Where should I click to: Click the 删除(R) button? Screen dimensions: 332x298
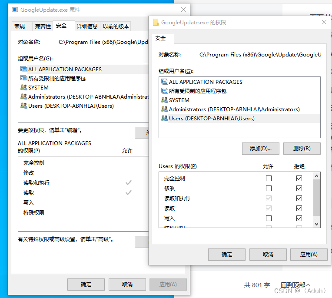click(302, 149)
